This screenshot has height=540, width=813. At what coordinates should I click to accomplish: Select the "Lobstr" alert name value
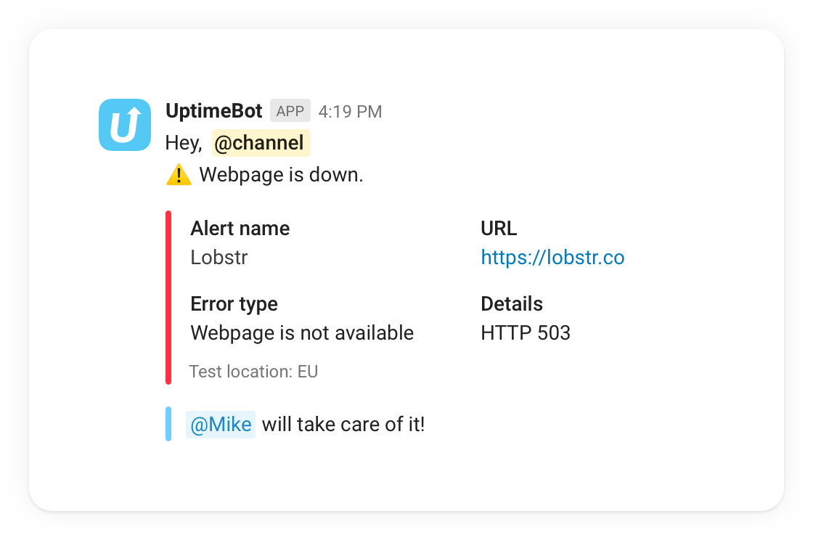(218, 258)
